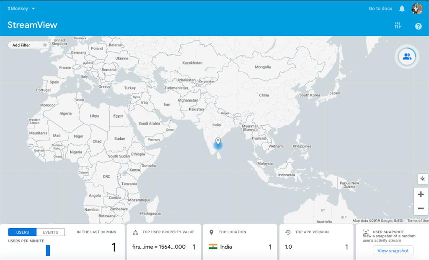The height and width of the screenshot is (260, 429).
Task: Zoom out on the map
Action: pyautogui.click(x=421, y=209)
